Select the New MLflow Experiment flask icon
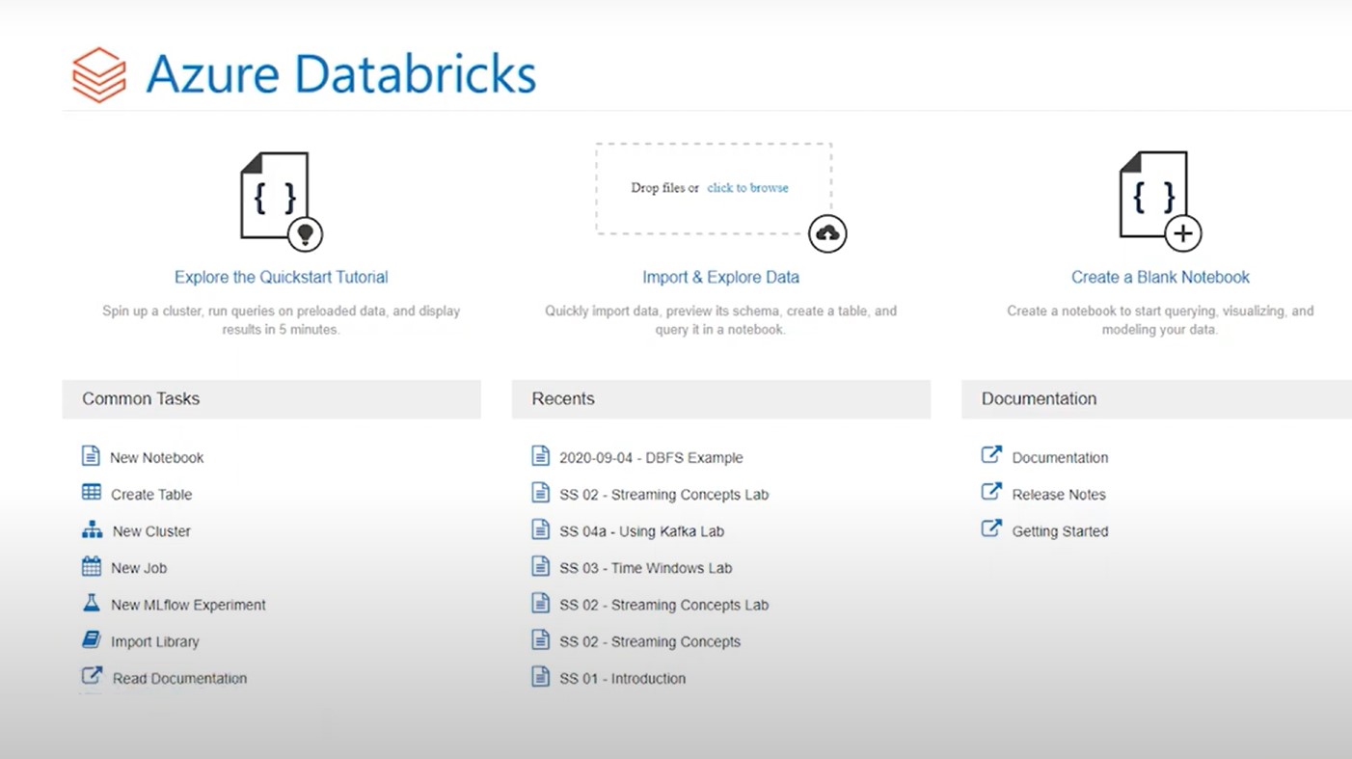1352x759 pixels. [x=92, y=604]
